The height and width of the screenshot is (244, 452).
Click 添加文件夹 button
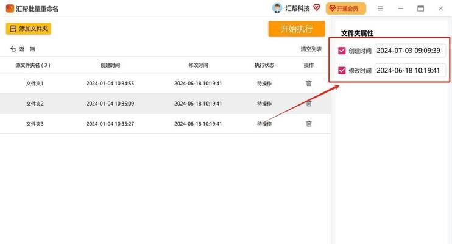click(28, 29)
